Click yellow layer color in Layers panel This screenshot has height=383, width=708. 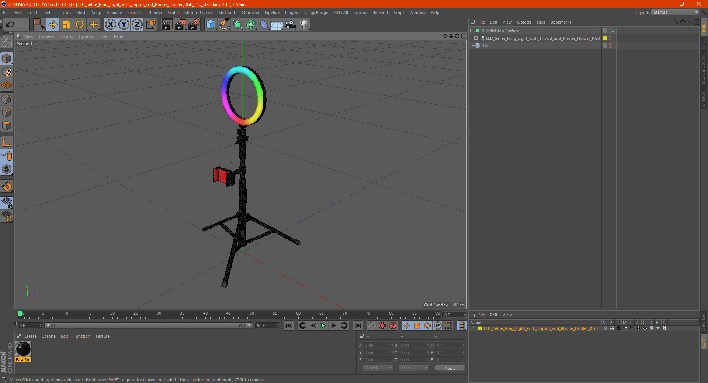coord(480,328)
